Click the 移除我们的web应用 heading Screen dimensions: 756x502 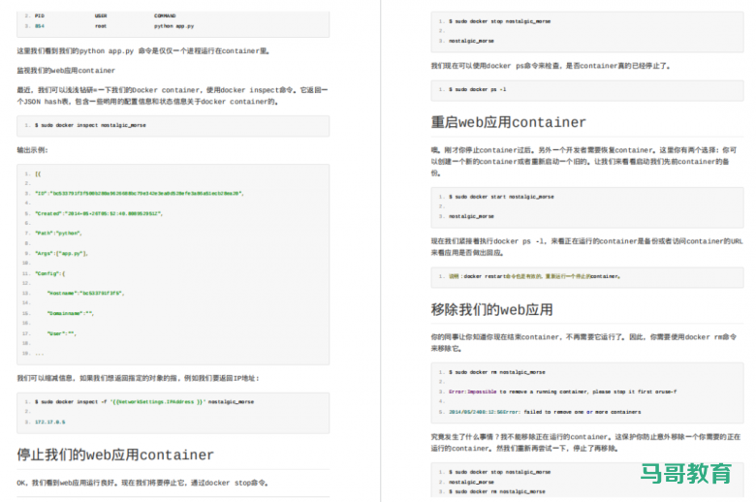click(491, 310)
